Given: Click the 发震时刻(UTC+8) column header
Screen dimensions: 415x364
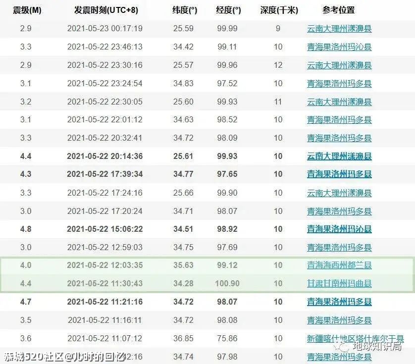Looking at the screenshot, I should [x=106, y=10].
